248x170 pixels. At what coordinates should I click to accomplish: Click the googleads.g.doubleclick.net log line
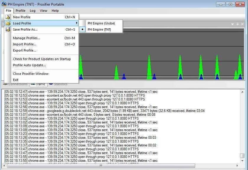click(x=105, y=111)
